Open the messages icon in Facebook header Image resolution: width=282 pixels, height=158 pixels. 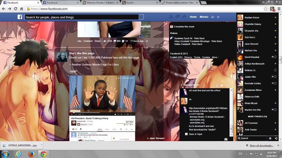click(177, 17)
